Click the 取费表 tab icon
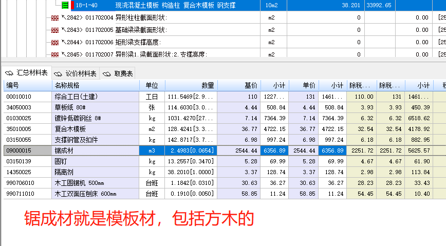The image size is (446, 246). tap(107, 74)
